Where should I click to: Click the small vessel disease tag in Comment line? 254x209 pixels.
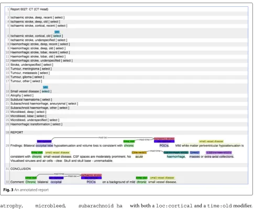(x=162, y=178)
